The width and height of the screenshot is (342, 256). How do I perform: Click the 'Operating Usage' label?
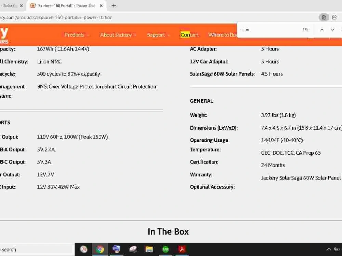pos(209,140)
